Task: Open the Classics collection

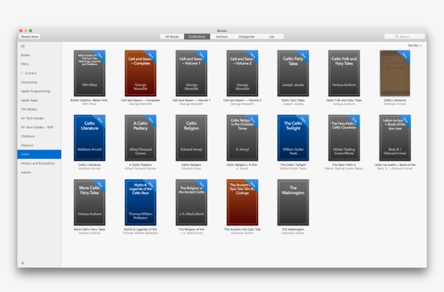Action: [x=39, y=145]
